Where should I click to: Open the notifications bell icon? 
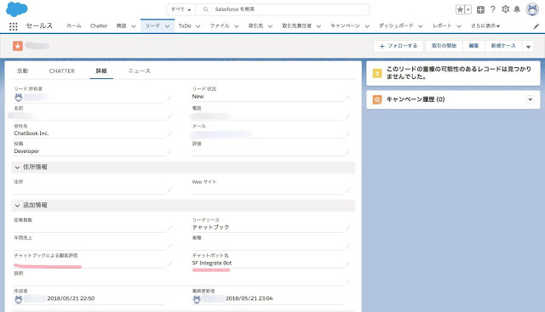coord(517,9)
